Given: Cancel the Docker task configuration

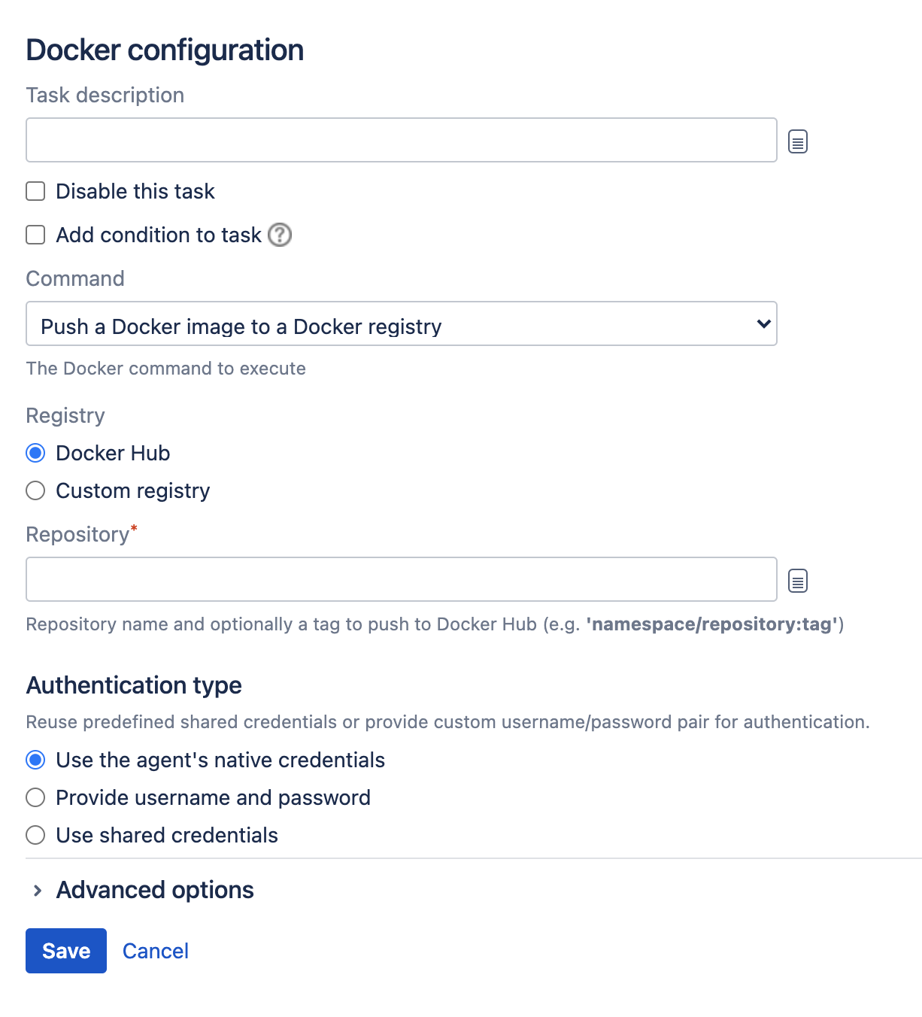Looking at the screenshot, I should tap(155, 951).
